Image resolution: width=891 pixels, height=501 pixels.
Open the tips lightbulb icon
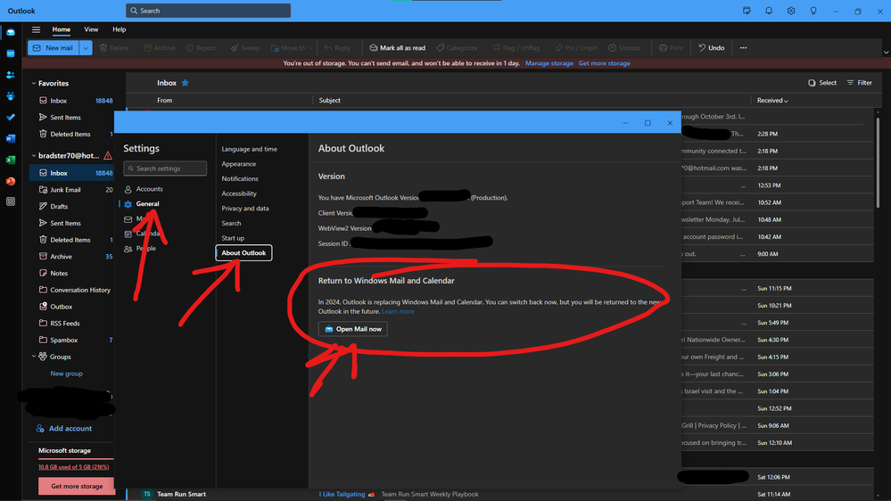pos(813,11)
